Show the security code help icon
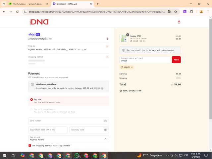212x159 pixels. coord(105,130)
